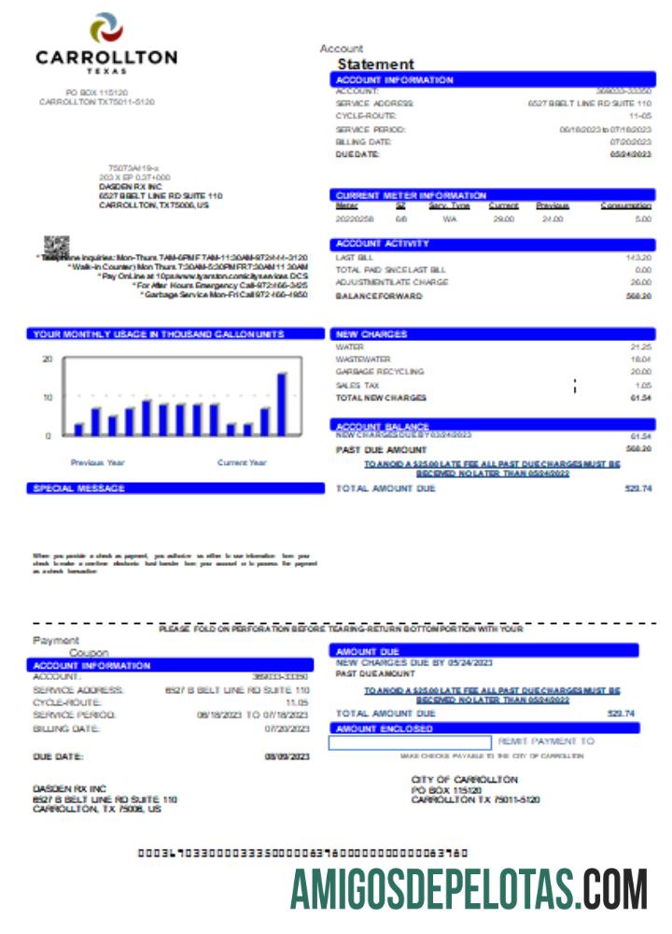The image size is (672, 934).
Task: Click the tallest bar in the usage chart
Action: [x=282, y=403]
